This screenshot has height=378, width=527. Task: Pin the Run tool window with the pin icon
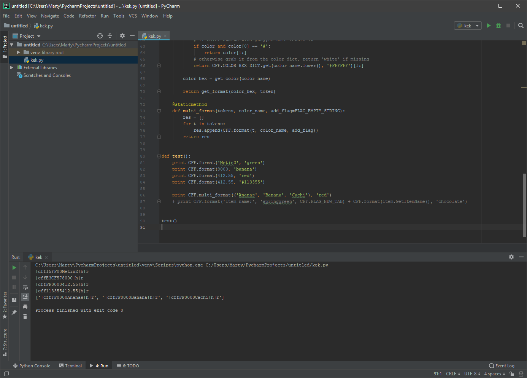14,312
